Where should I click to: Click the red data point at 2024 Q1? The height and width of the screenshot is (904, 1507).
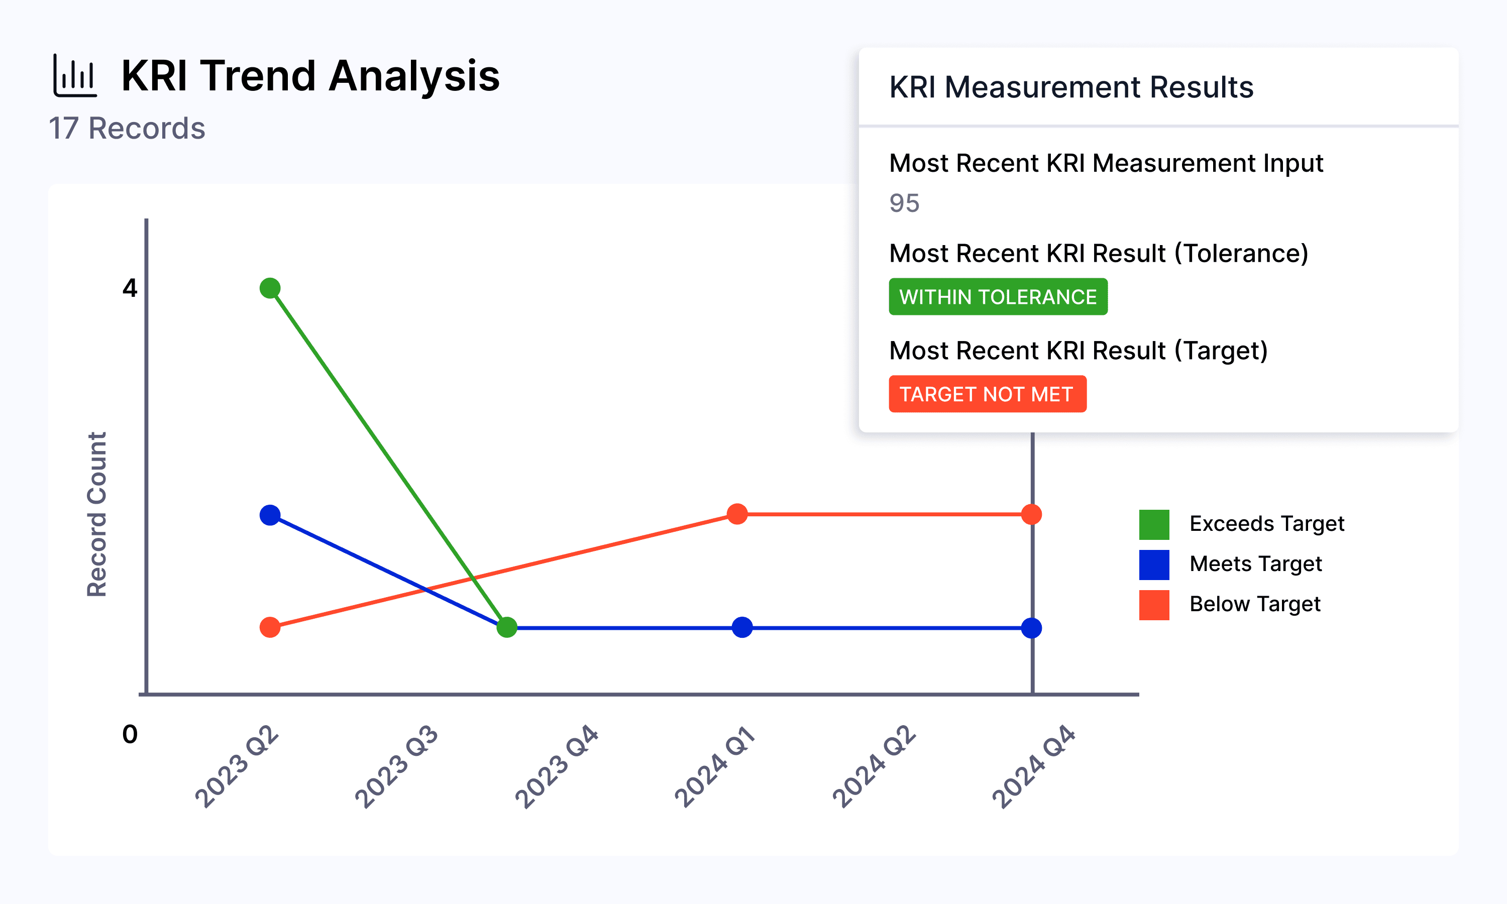pyautogui.click(x=737, y=514)
